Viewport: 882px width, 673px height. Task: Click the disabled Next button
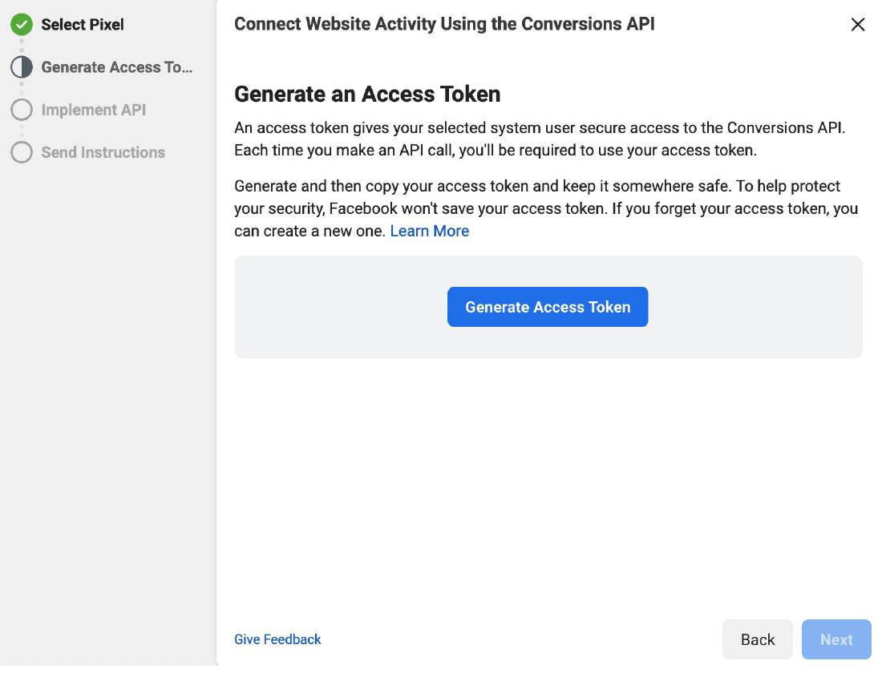(836, 639)
